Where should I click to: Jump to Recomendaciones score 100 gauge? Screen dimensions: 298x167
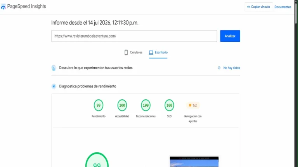pyautogui.click(x=146, y=105)
